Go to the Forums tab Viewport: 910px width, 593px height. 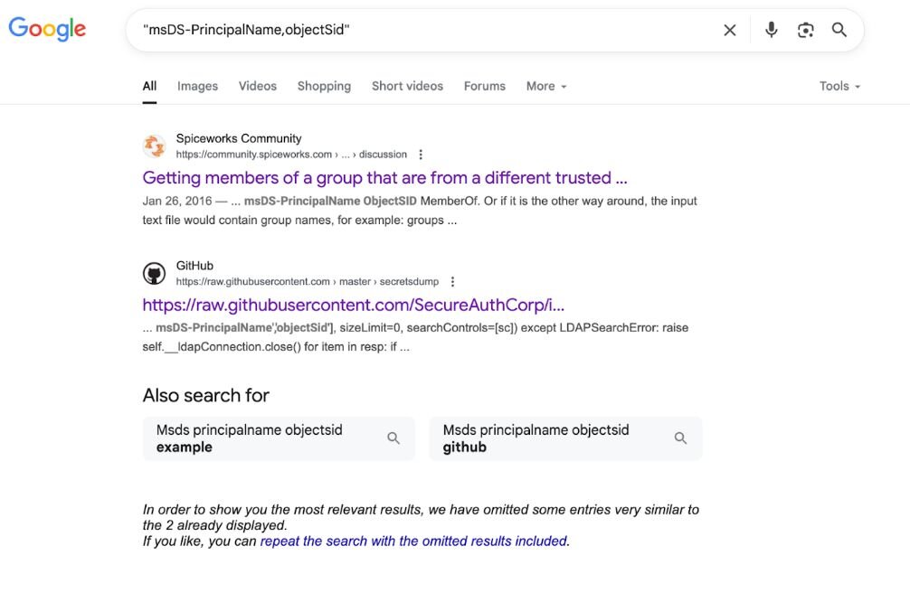click(x=485, y=86)
